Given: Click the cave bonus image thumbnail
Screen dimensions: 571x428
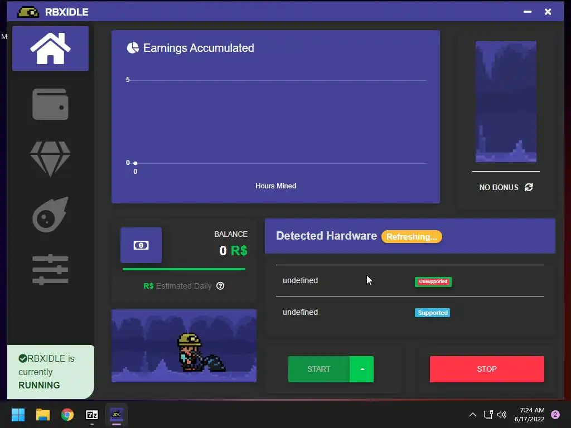Looking at the screenshot, I should pos(506,101).
